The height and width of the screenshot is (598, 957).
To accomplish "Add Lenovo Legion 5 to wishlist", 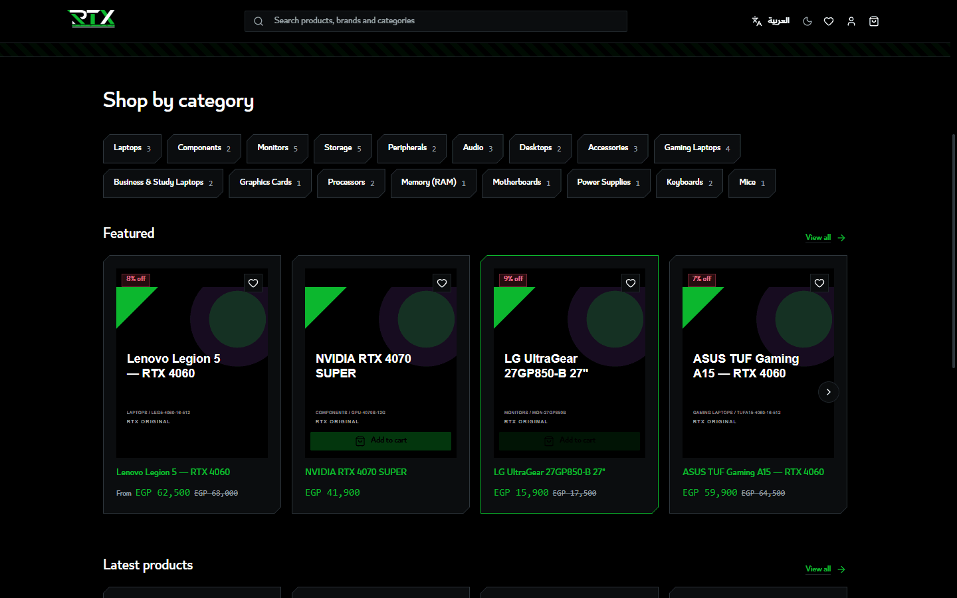I will [253, 283].
